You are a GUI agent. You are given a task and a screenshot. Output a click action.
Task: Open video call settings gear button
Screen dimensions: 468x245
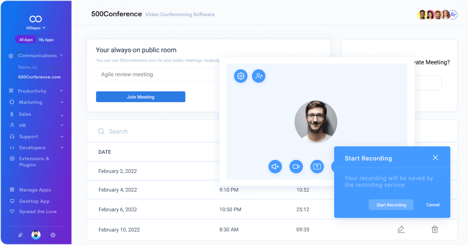(241, 76)
